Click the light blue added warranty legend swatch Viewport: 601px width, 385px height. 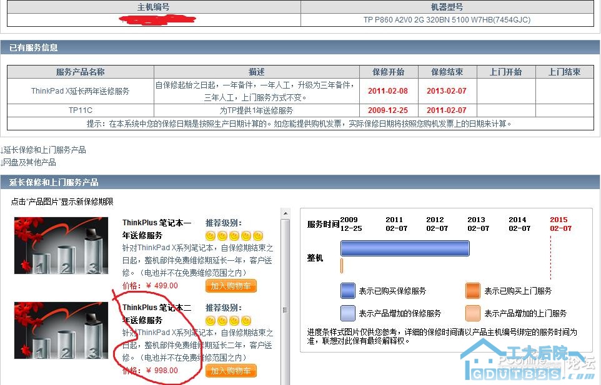348,313
